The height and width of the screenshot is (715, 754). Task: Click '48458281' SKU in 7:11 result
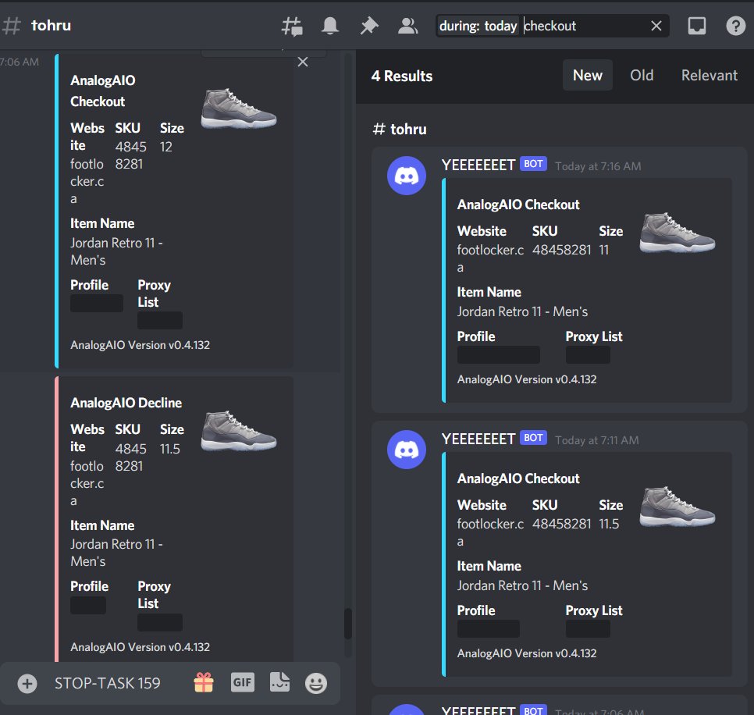pyautogui.click(x=561, y=524)
